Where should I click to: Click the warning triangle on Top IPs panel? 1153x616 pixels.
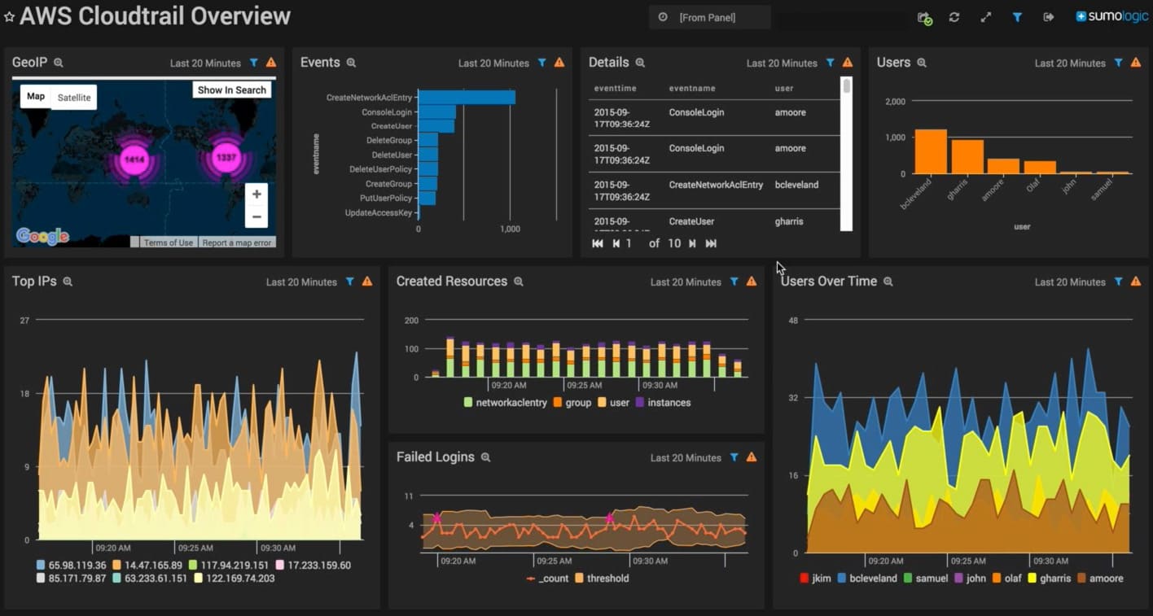coord(367,282)
